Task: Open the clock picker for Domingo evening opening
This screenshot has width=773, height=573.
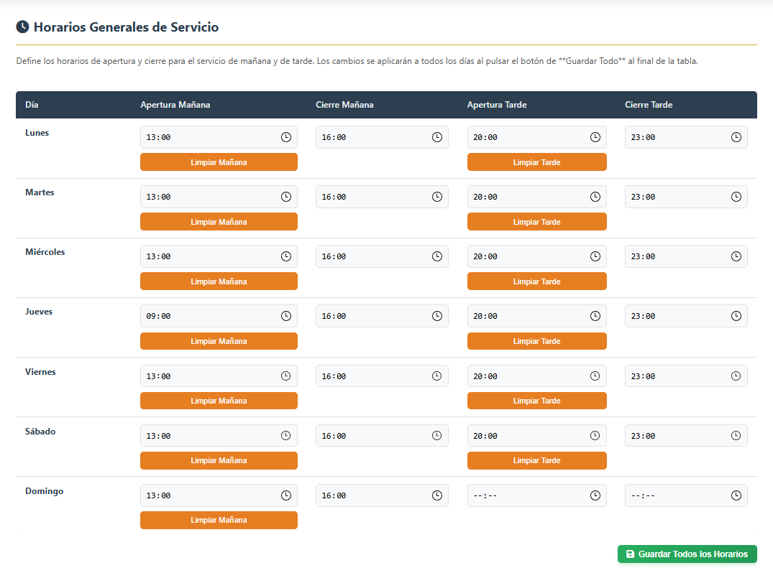Action: (x=595, y=495)
